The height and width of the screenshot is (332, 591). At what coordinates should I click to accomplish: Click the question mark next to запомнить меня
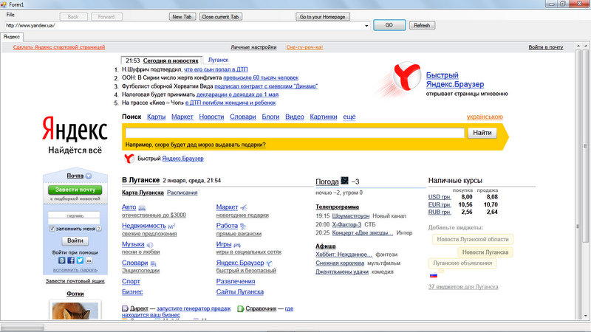[99, 229]
